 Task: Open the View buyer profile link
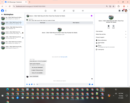click(64, 57)
